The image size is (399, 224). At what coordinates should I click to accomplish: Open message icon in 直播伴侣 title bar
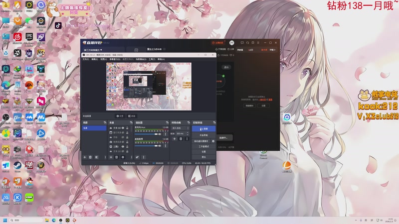(x=242, y=43)
